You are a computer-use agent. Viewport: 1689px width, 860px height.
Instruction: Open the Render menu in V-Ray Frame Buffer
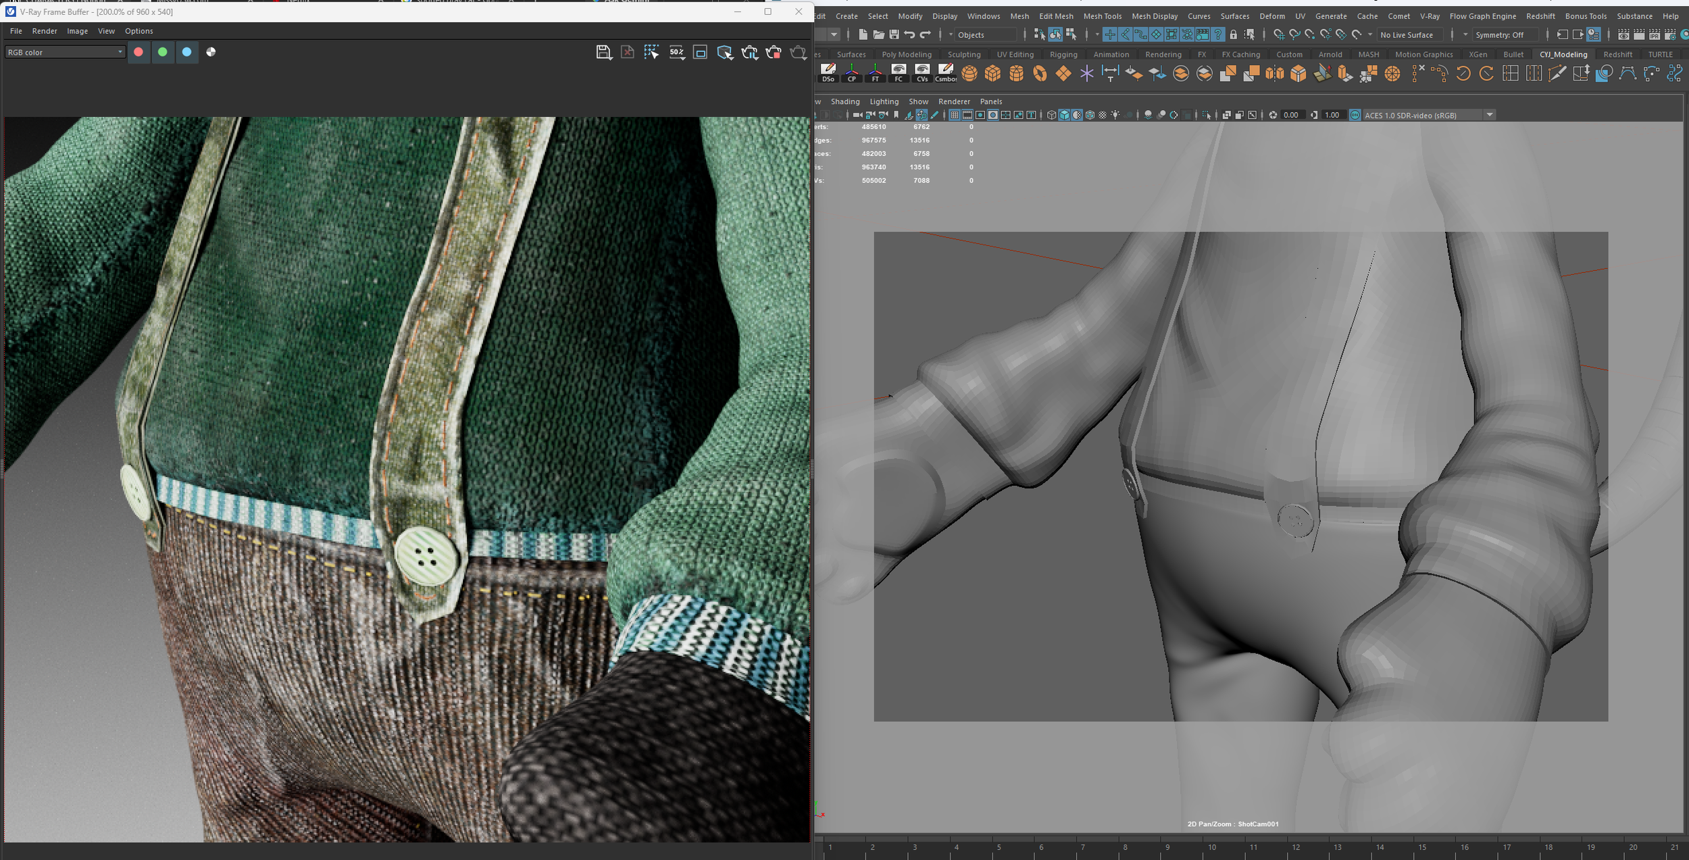point(45,31)
